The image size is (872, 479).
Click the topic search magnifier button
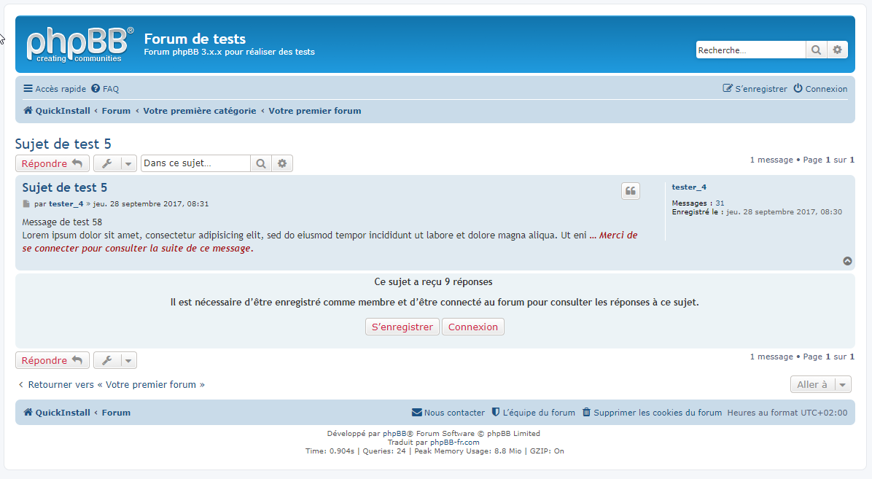tap(260, 164)
